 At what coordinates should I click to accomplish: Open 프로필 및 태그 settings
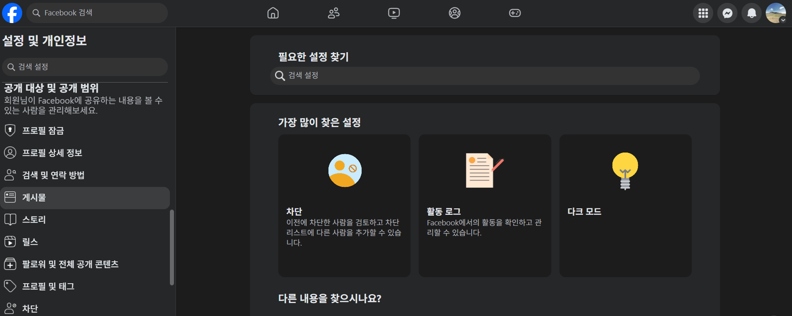(85, 286)
